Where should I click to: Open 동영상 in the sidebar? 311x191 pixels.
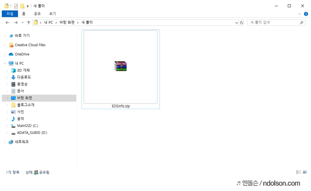(22, 84)
